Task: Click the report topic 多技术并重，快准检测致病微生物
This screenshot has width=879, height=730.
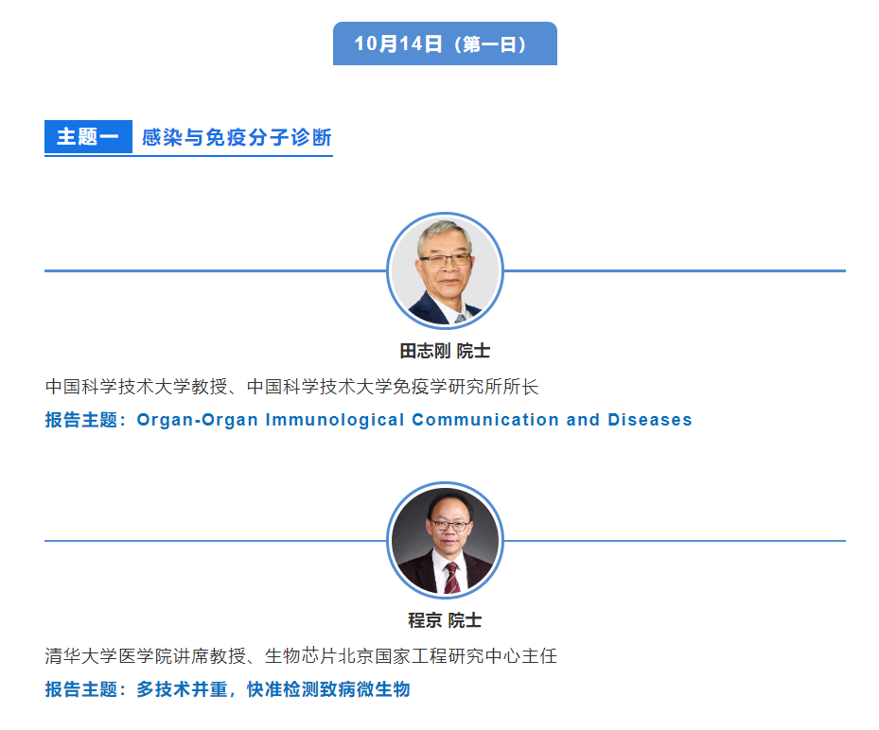Action: click(273, 689)
